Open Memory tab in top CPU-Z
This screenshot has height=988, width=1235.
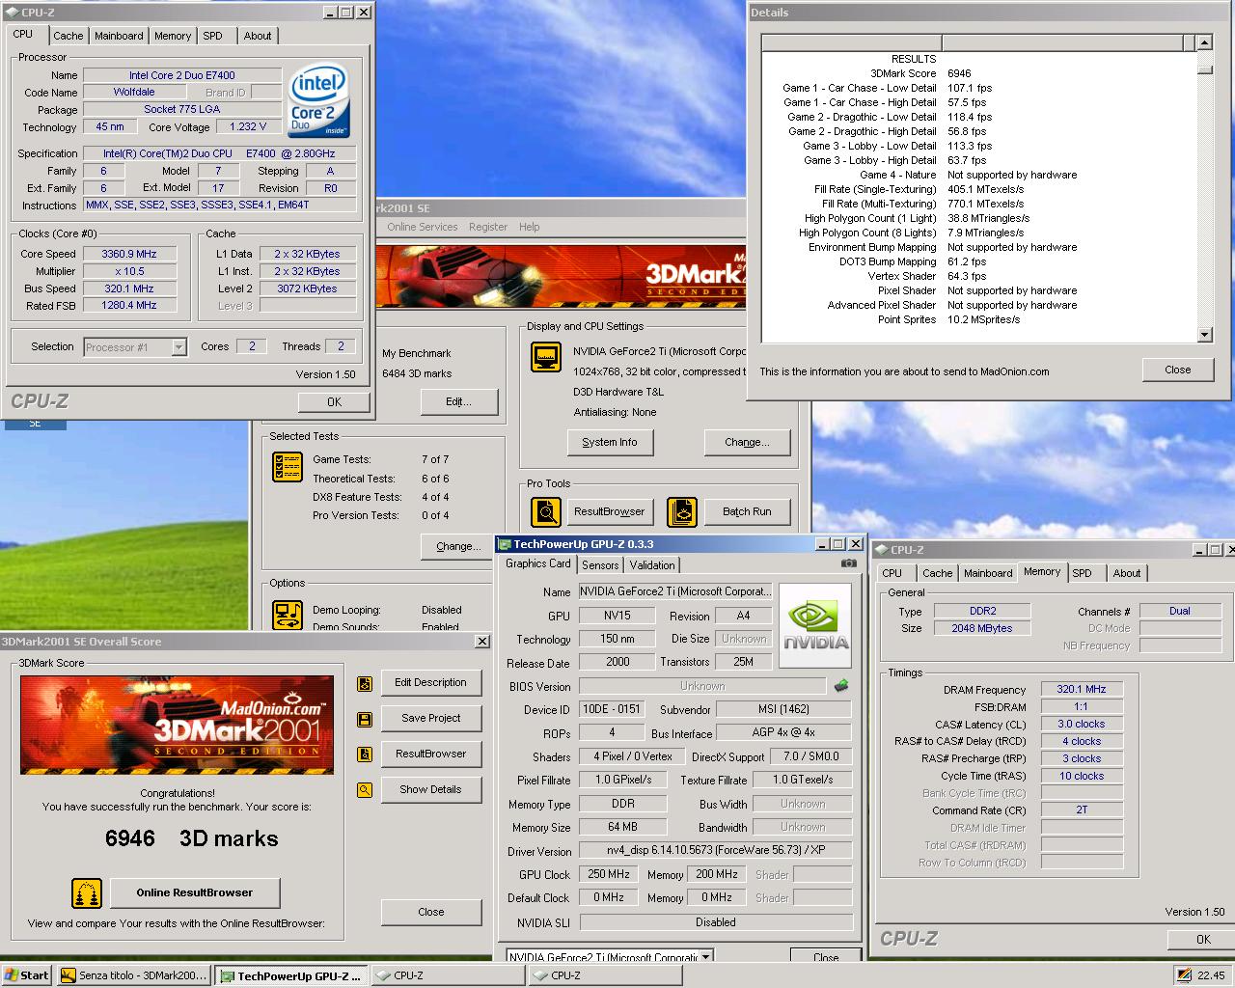pyautogui.click(x=173, y=36)
